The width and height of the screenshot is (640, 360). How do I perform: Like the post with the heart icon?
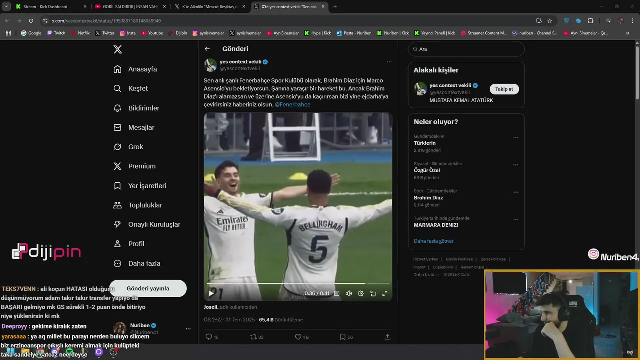pyautogui.click(x=298, y=337)
